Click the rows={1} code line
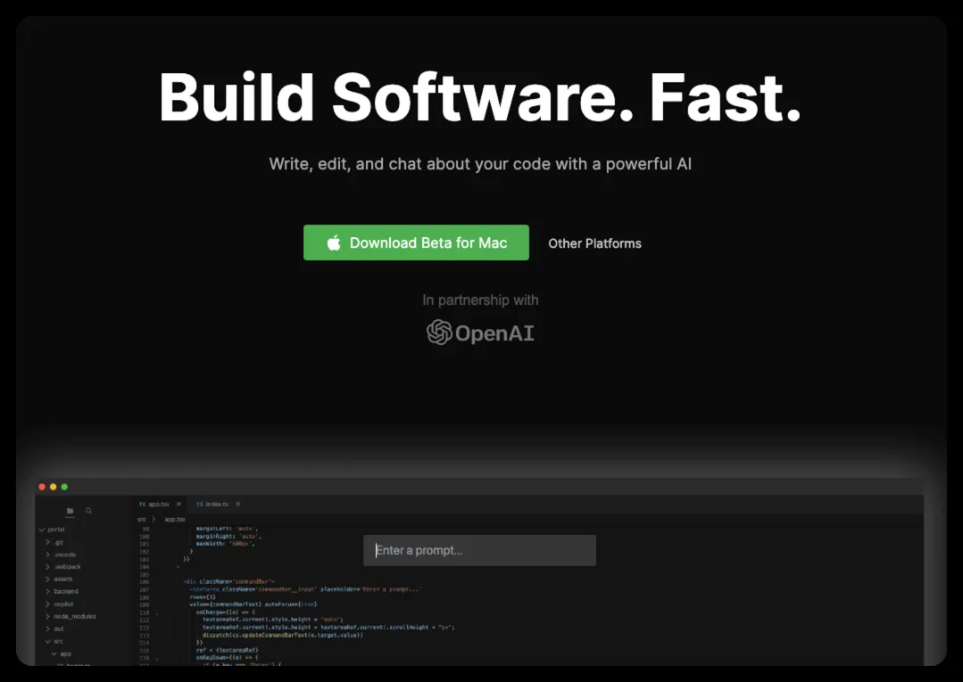963x682 pixels. [x=203, y=596]
